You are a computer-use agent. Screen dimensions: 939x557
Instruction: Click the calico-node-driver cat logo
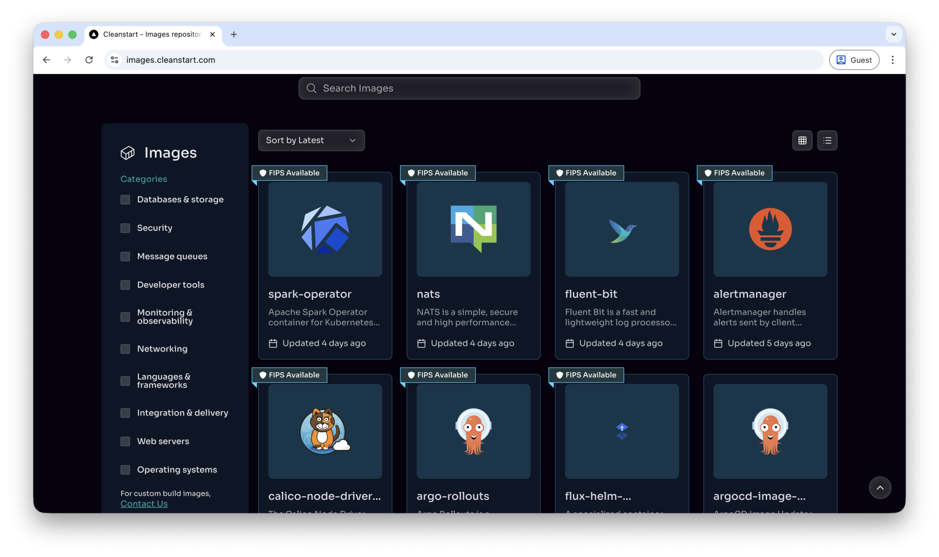coord(325,431)
